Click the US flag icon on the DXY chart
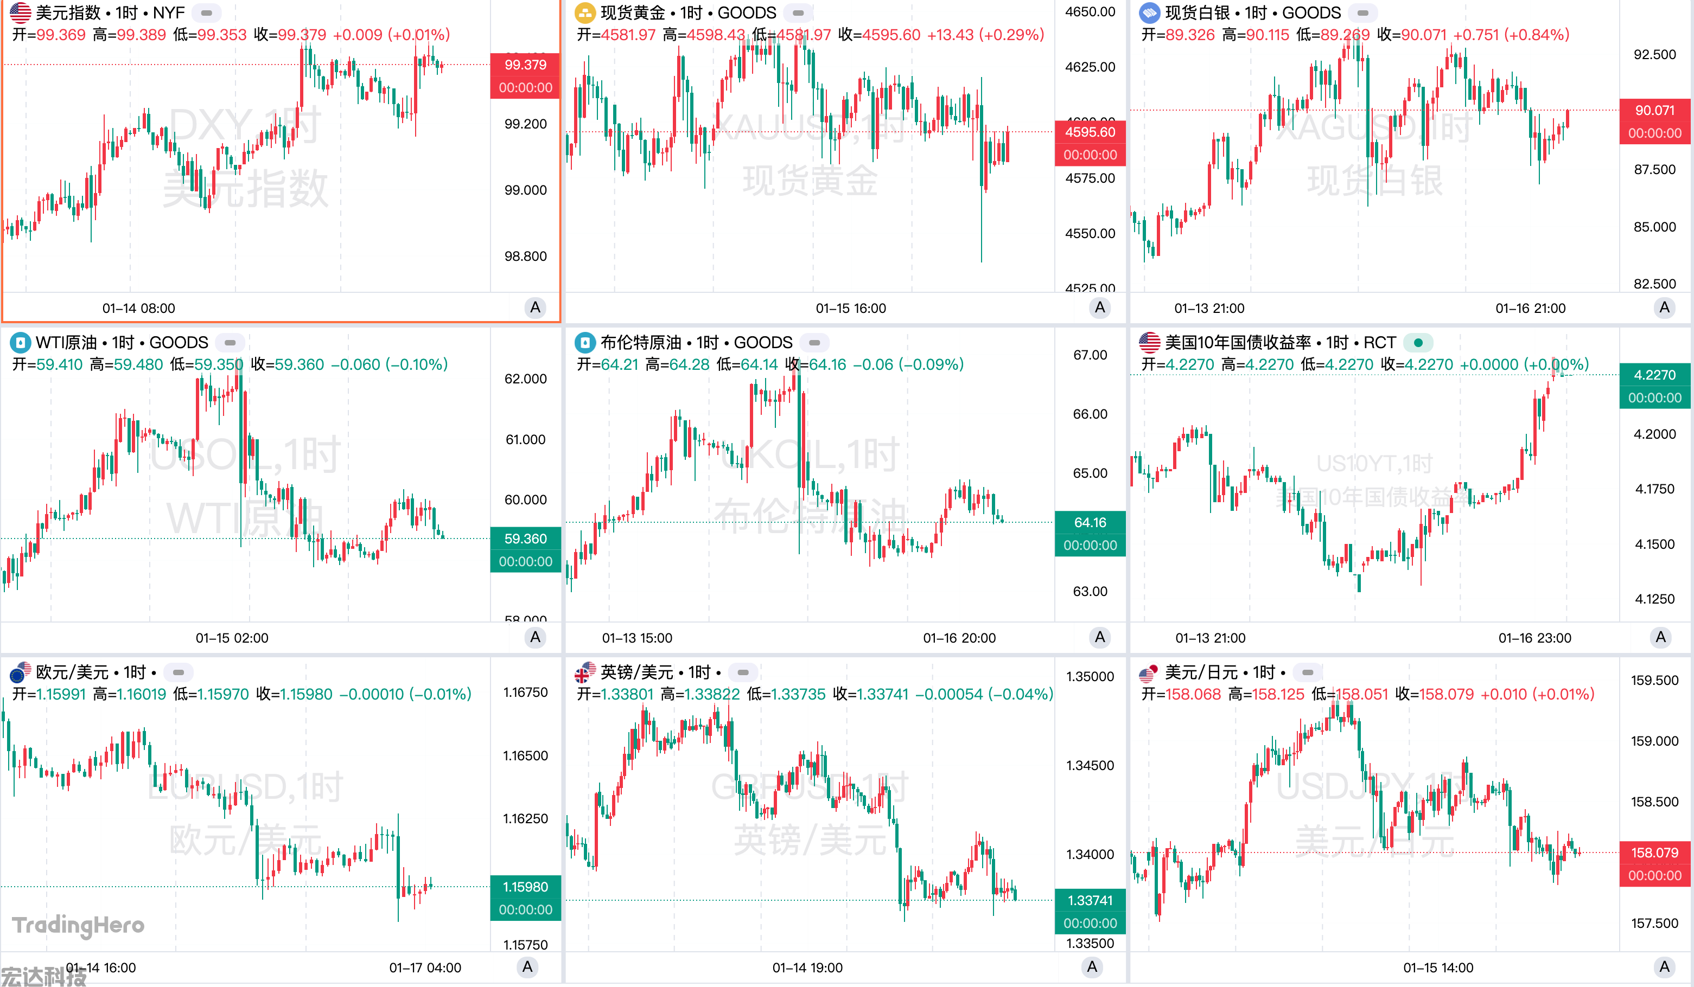1694x987 pixels. pos(20,13)
